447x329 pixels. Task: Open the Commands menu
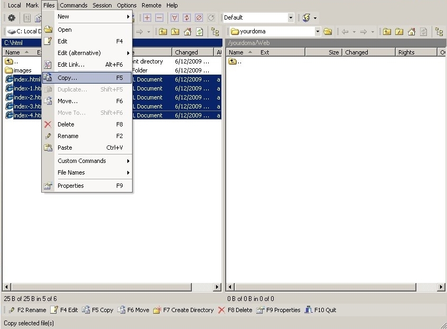pyautogui.click(x=73, y=5)
